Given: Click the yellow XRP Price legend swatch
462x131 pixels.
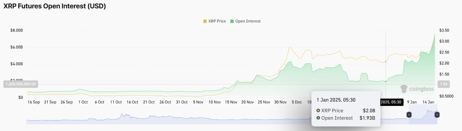Looking at the screenshot, I should point(205,21).
